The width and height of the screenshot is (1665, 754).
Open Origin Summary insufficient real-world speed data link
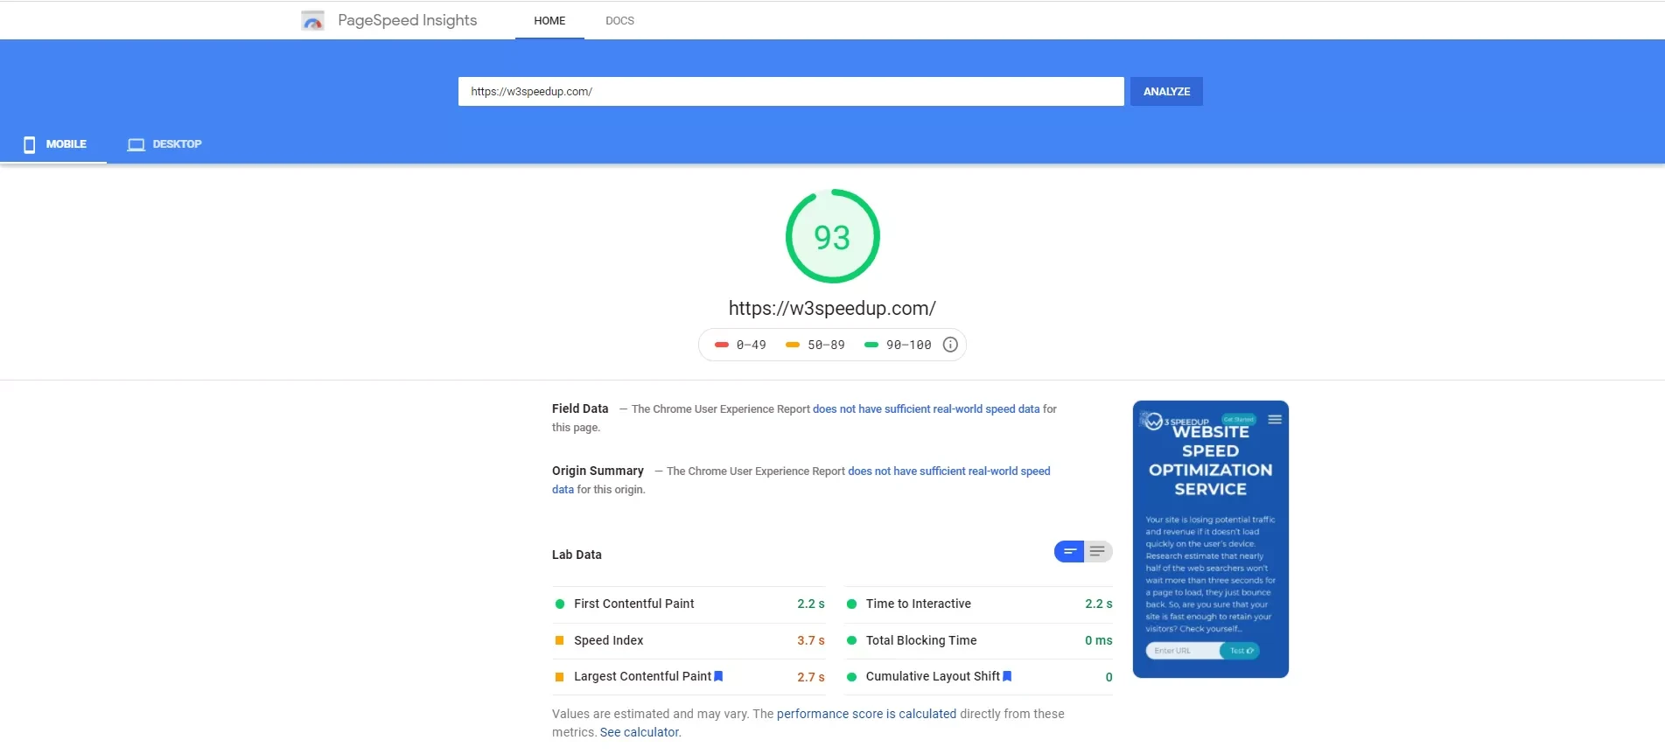click(949, 471)
